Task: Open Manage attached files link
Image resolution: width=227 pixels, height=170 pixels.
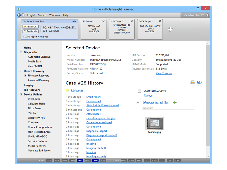Action: coord(156,102)
